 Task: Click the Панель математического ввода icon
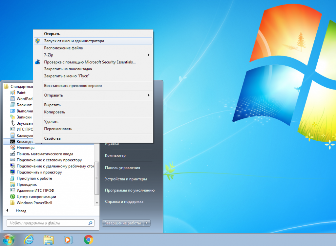12,154
